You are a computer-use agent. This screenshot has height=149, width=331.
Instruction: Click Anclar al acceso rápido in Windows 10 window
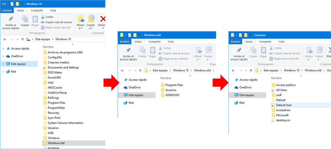click(11, 23)
